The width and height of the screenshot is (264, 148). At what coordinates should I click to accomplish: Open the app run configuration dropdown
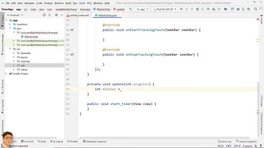point(142,9)
